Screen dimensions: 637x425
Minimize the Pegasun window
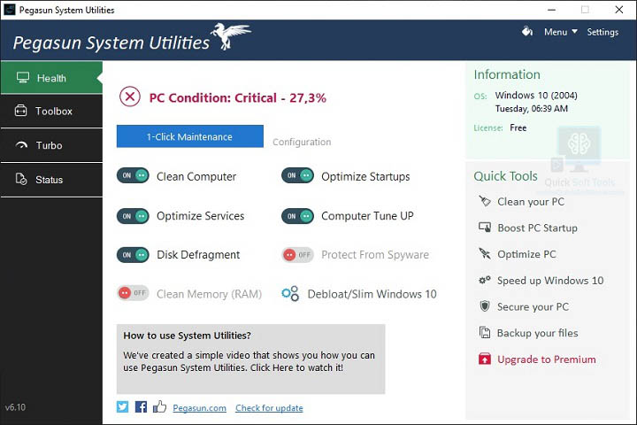coord(551,10)
